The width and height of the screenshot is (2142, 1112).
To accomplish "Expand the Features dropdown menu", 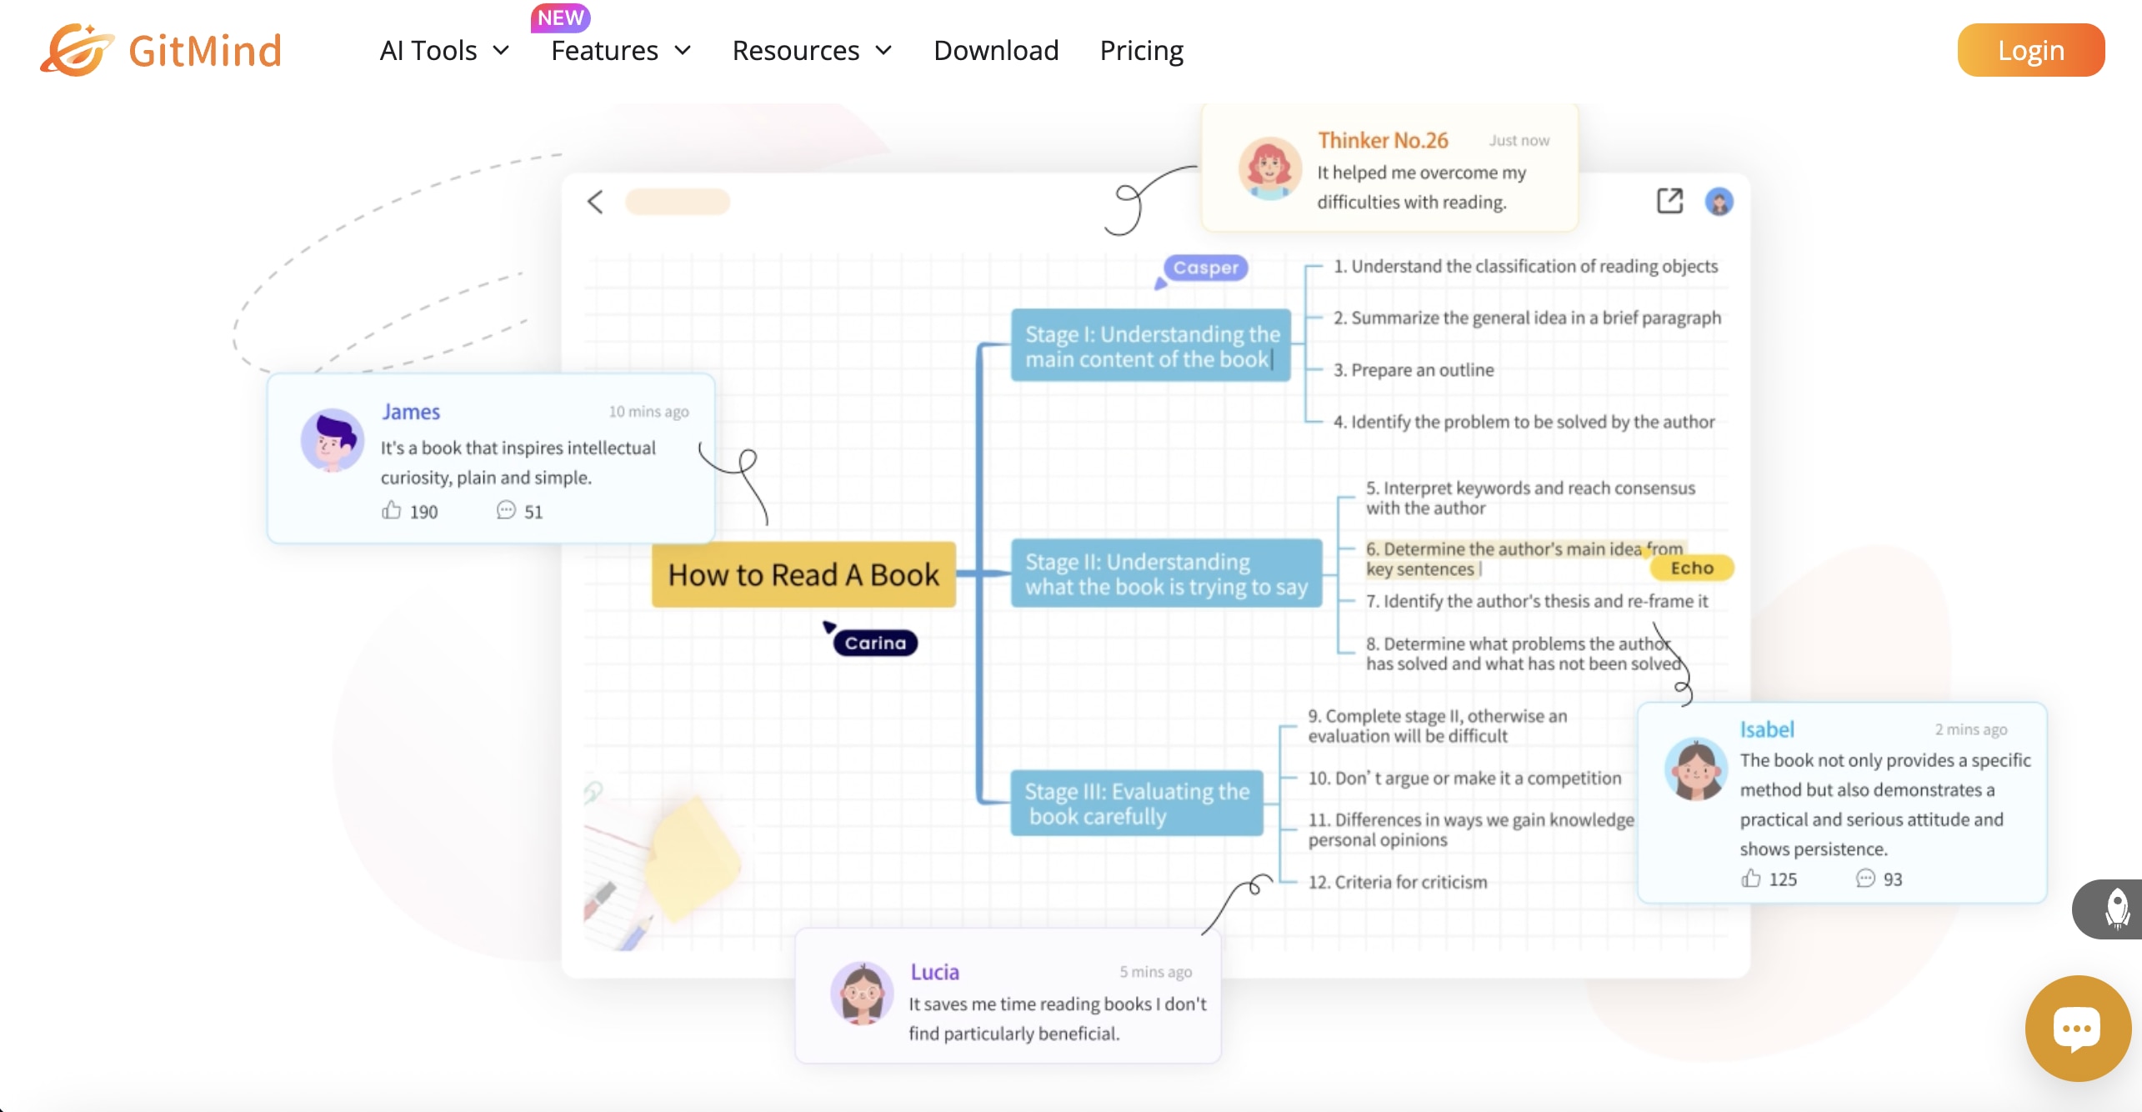I will point(621,51).
